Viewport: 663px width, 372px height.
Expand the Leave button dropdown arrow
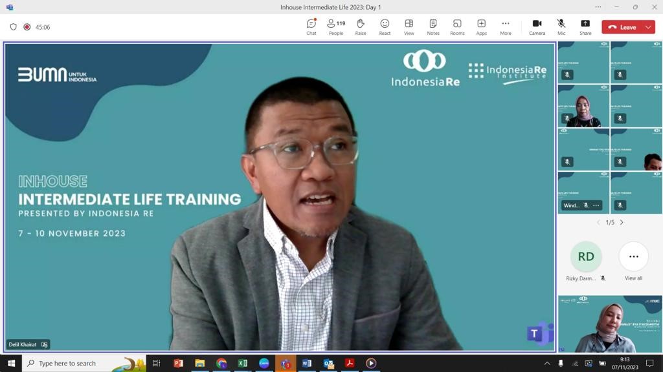pos(648,27)
